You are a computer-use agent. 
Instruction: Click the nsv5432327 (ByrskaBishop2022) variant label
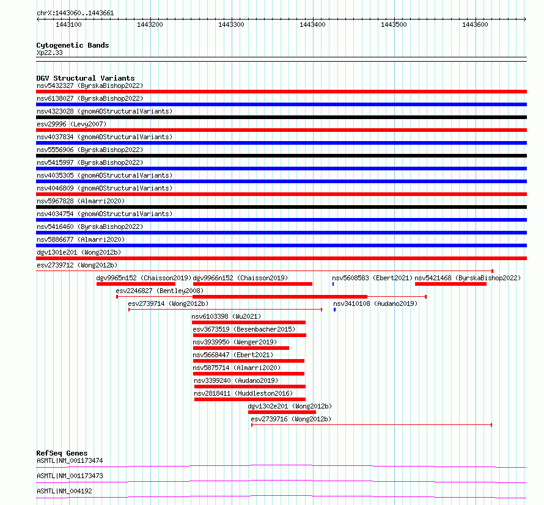pyautogui.click(x=90, y=85)
